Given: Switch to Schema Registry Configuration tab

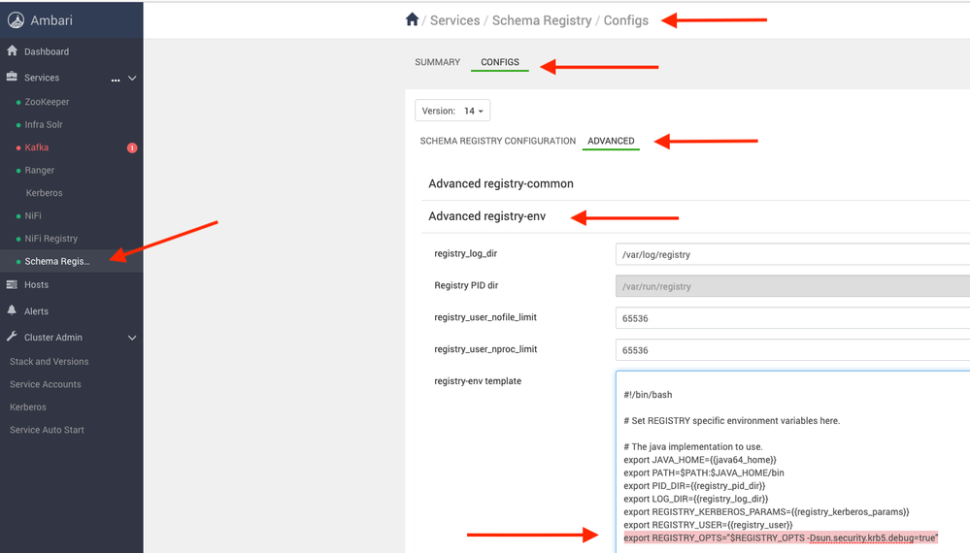Looking at the screenshot, I should pyautogui.click(x=497, y=142).
